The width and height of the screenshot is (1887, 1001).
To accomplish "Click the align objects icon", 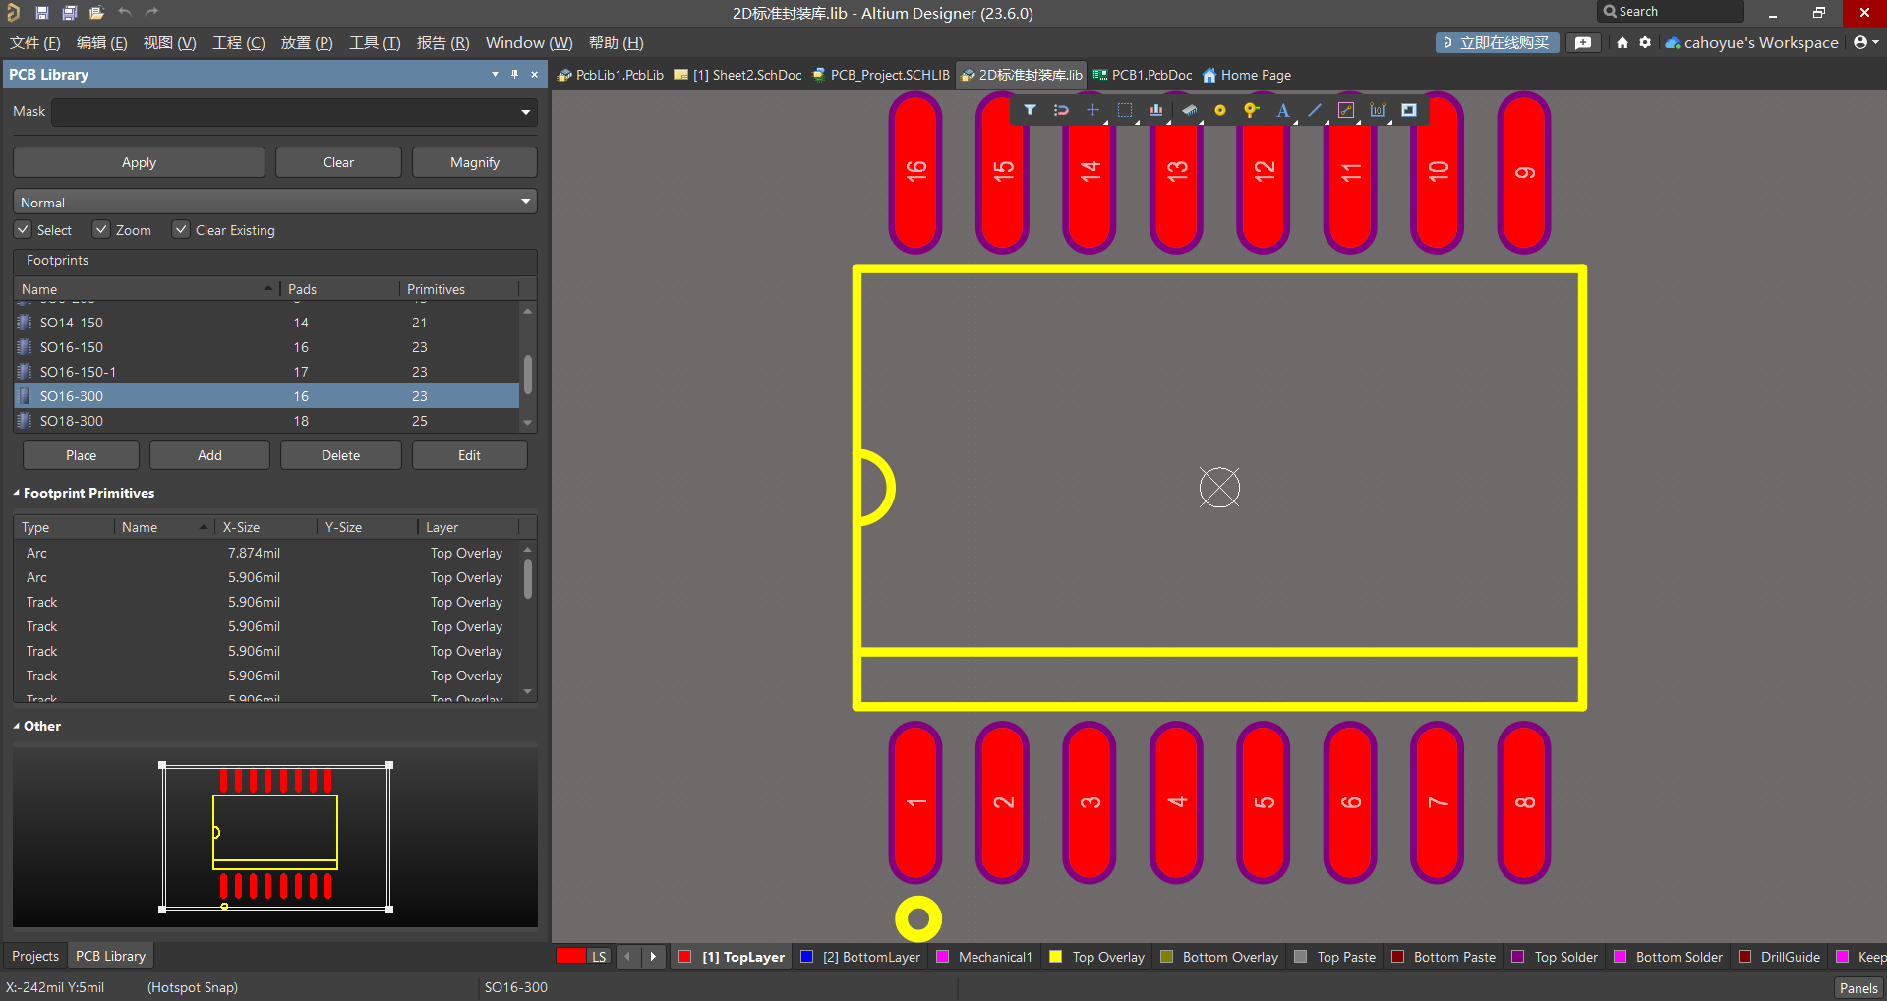I will click(1156, 110).
